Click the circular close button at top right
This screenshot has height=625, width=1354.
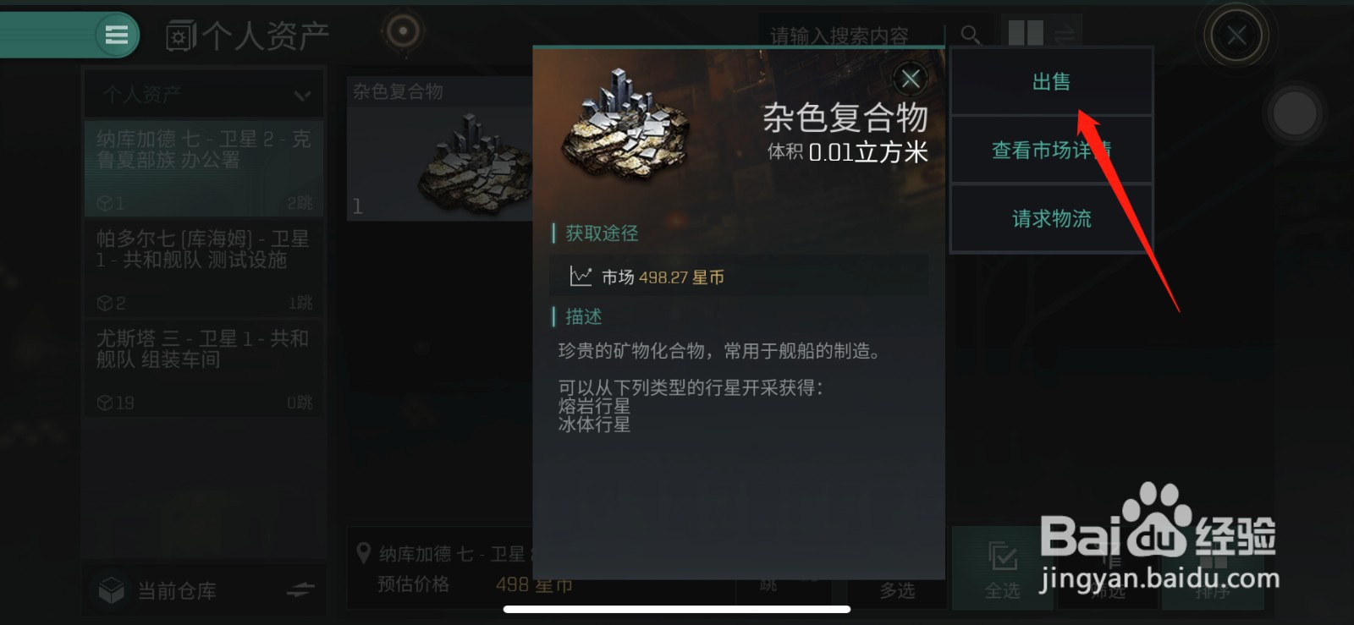pos(1236,36)
